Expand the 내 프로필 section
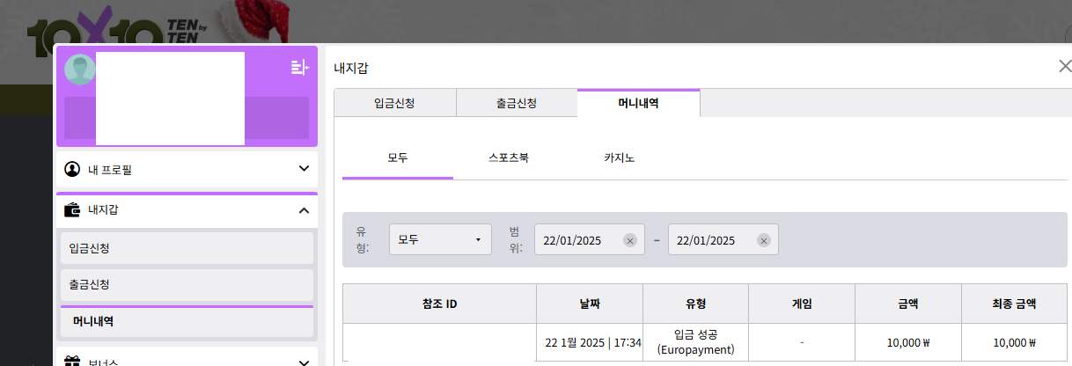The width and height of the screenshot is (1072, 366). (304, 168)
